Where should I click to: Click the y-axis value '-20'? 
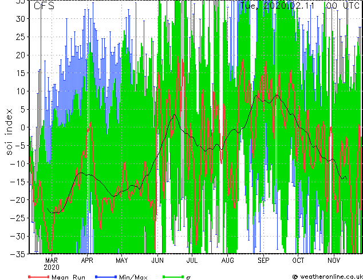[18, 200]
